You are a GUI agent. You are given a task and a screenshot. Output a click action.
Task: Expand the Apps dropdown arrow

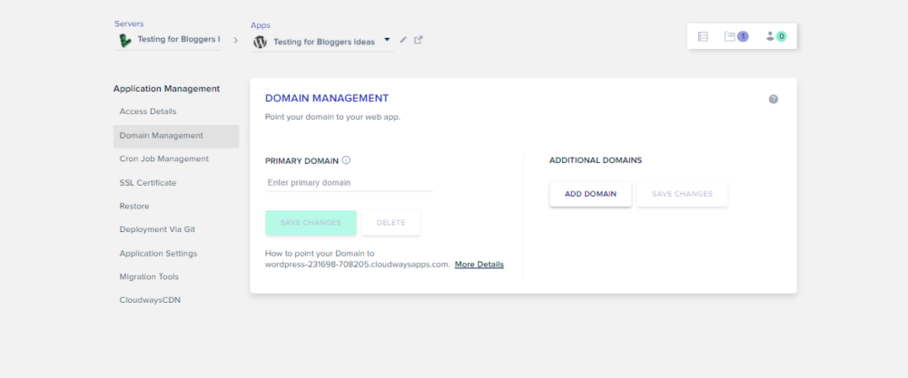click(x=387, y=40)
